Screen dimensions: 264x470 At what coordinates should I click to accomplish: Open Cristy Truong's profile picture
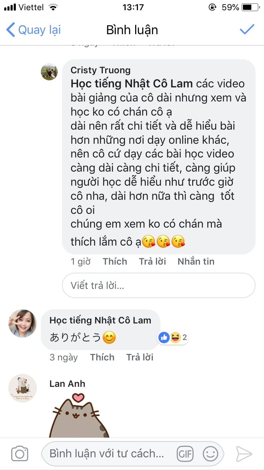pyautogui.click(x=49, y=72)
